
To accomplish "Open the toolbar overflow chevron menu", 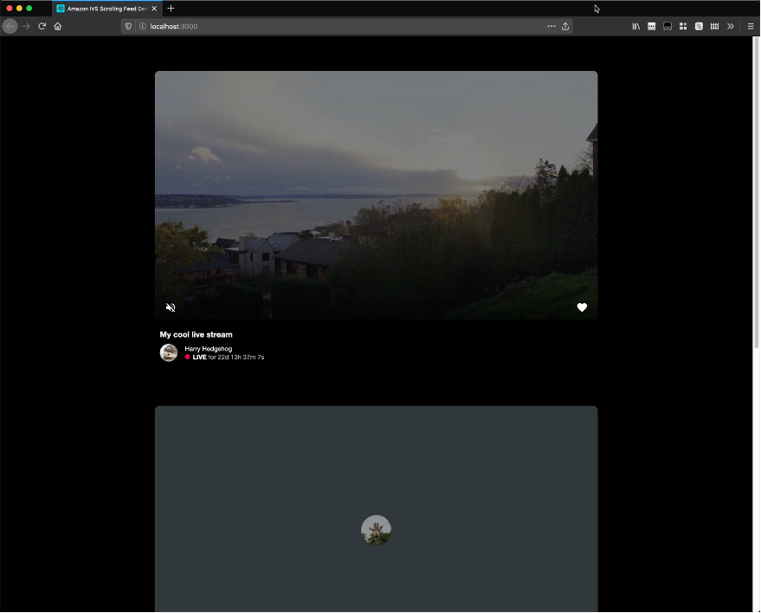I will tap(730, 26).
